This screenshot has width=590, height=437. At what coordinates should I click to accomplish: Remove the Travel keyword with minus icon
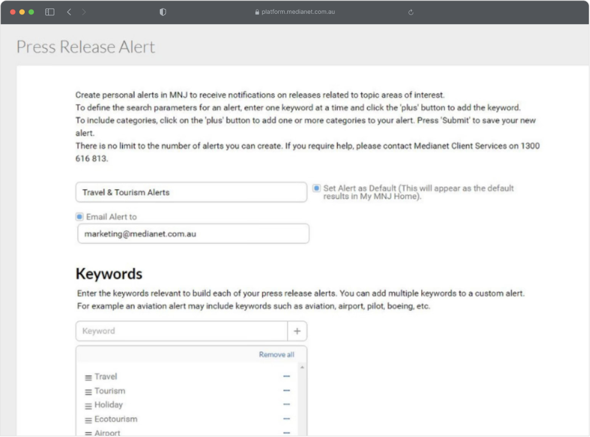coord(287,377)
